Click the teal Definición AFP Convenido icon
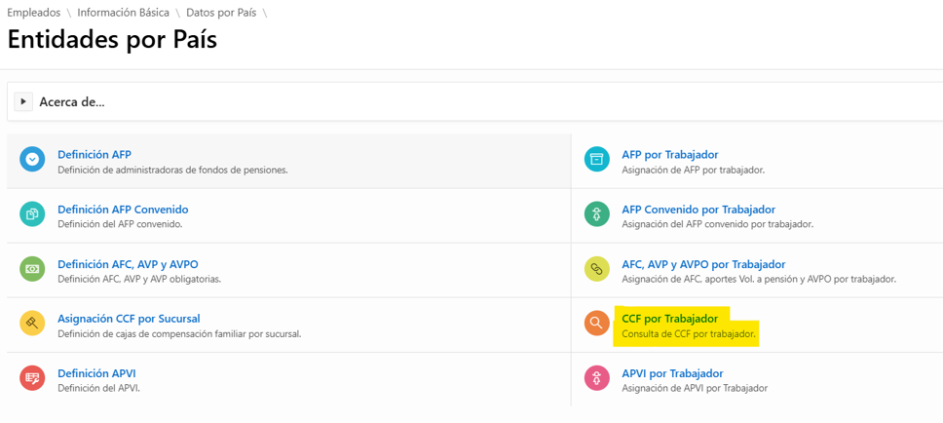This screenshot has width=943, height=423. click(32, 213)
